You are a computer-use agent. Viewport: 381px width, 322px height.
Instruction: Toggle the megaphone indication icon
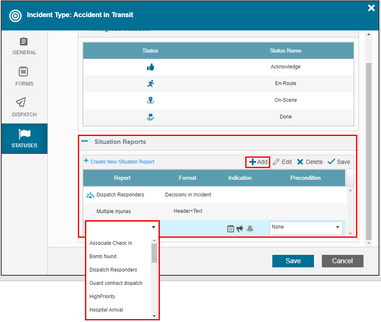coord(240,229)
